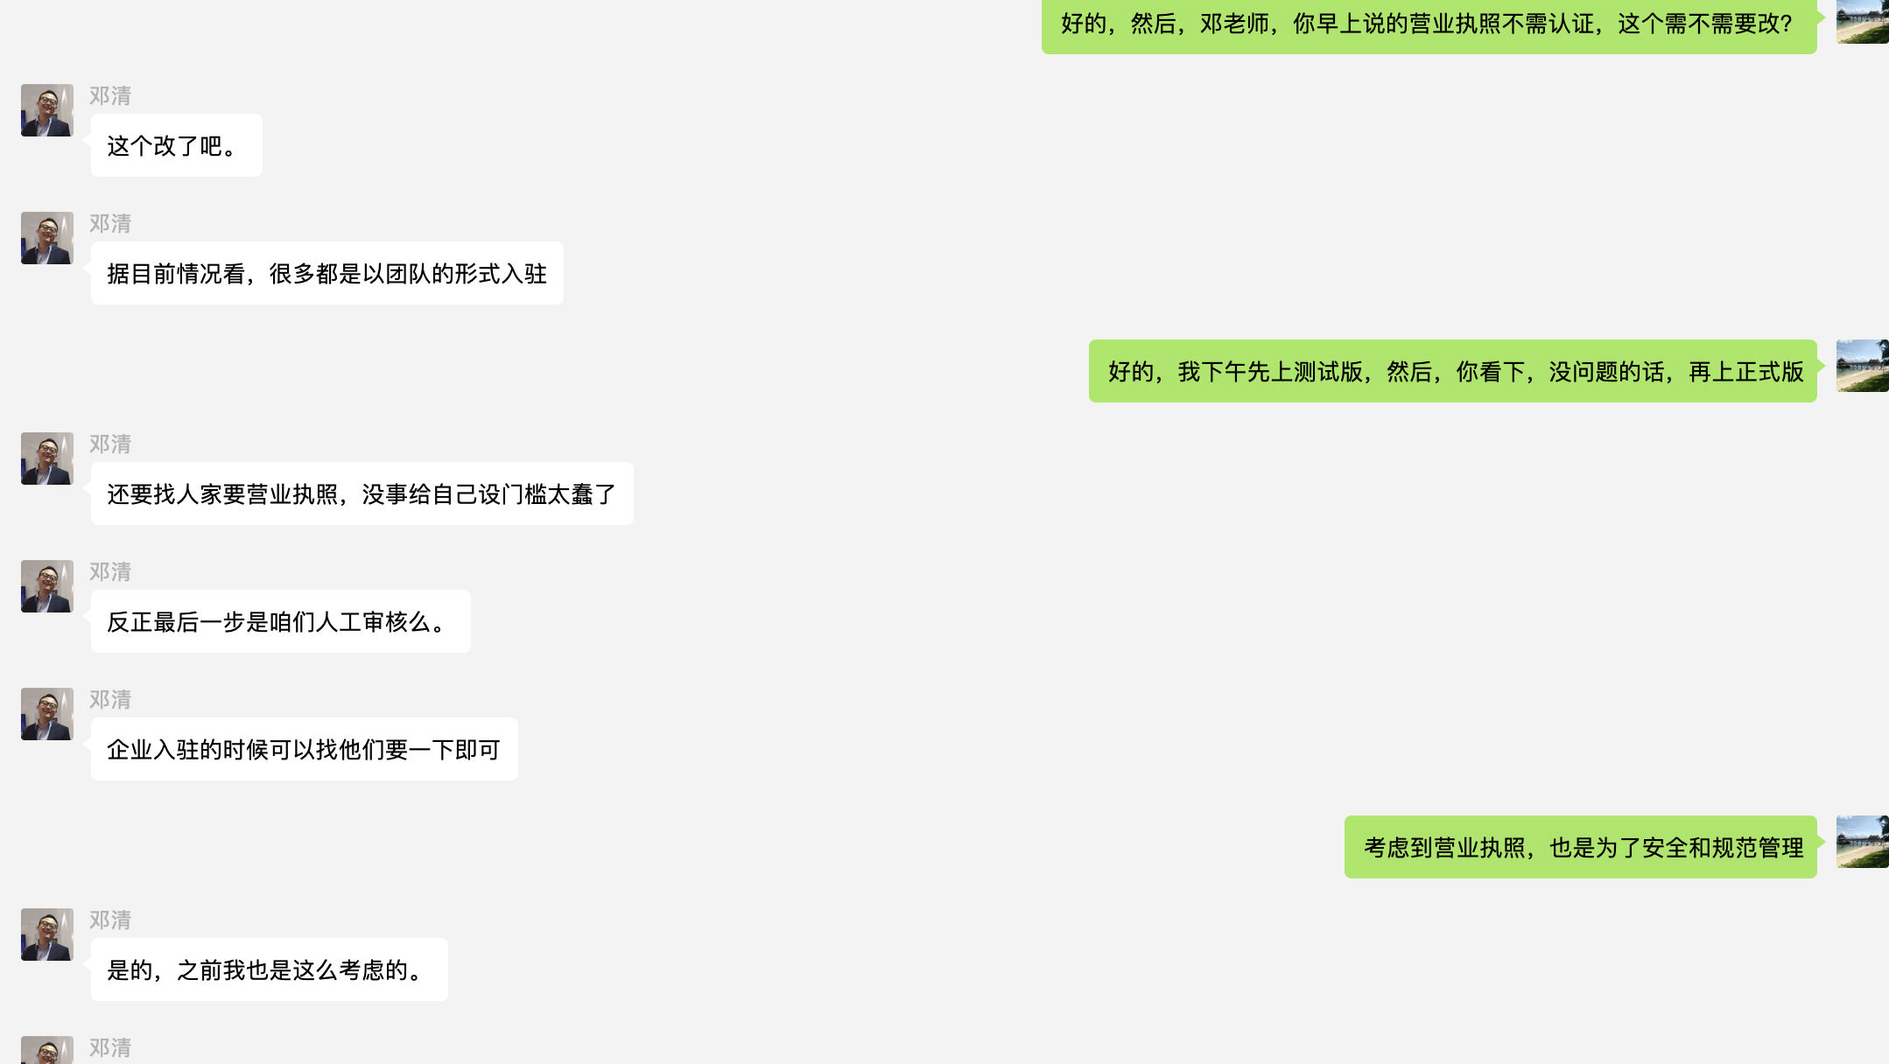Image resolution: width=1889 pixels, height=1064 pixels.
Task: Click 邓清's avatar beside 企业入驻的时候 message
Action: pyautogui.click(x=47, y=714)
